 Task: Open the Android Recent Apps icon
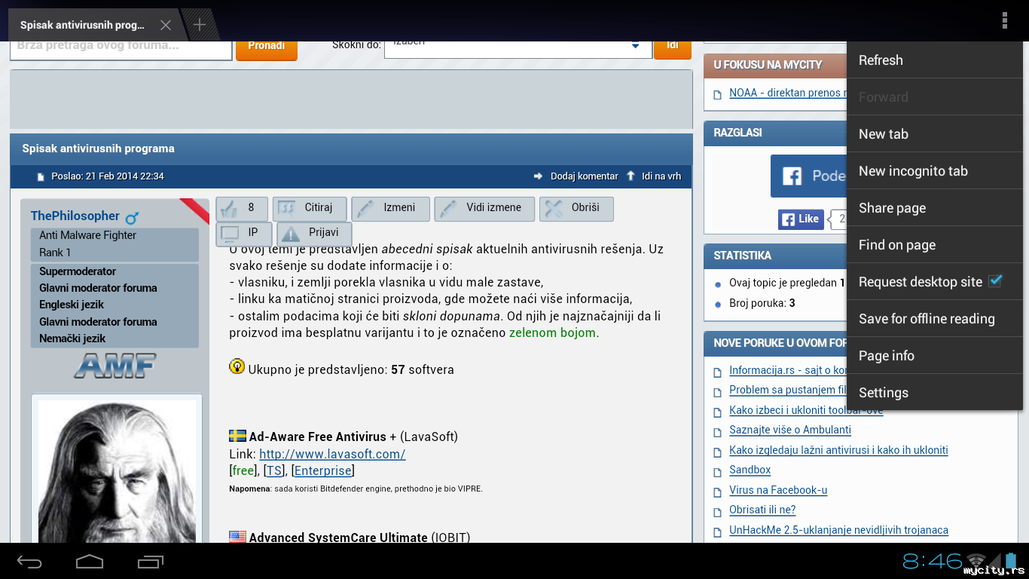150,562
